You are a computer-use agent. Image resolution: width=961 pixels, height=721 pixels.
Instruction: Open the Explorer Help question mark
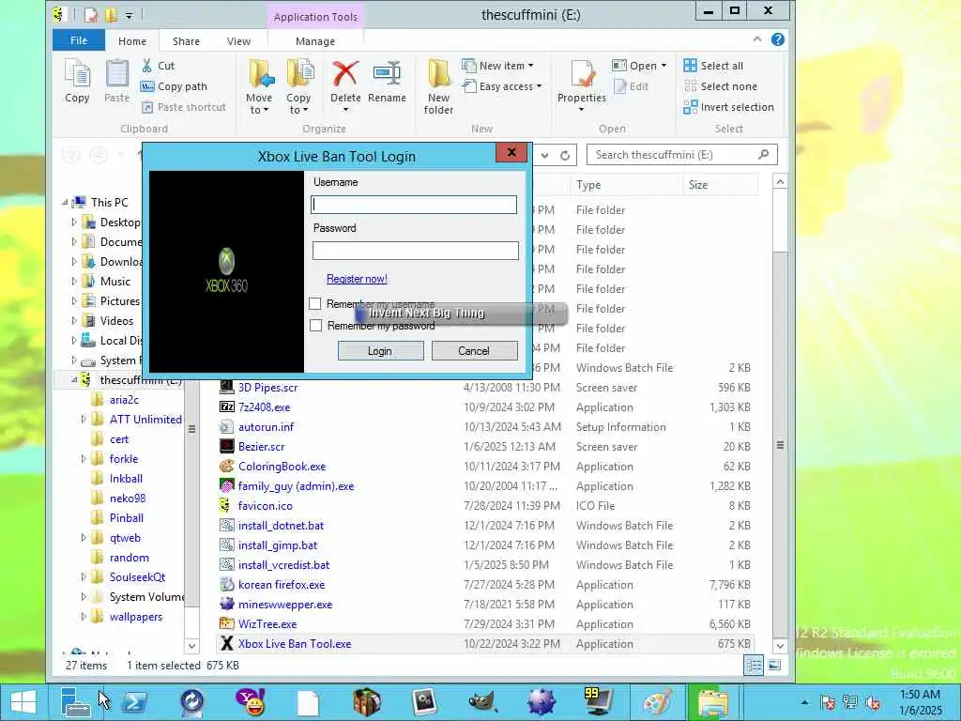click(x=778, y=39)
